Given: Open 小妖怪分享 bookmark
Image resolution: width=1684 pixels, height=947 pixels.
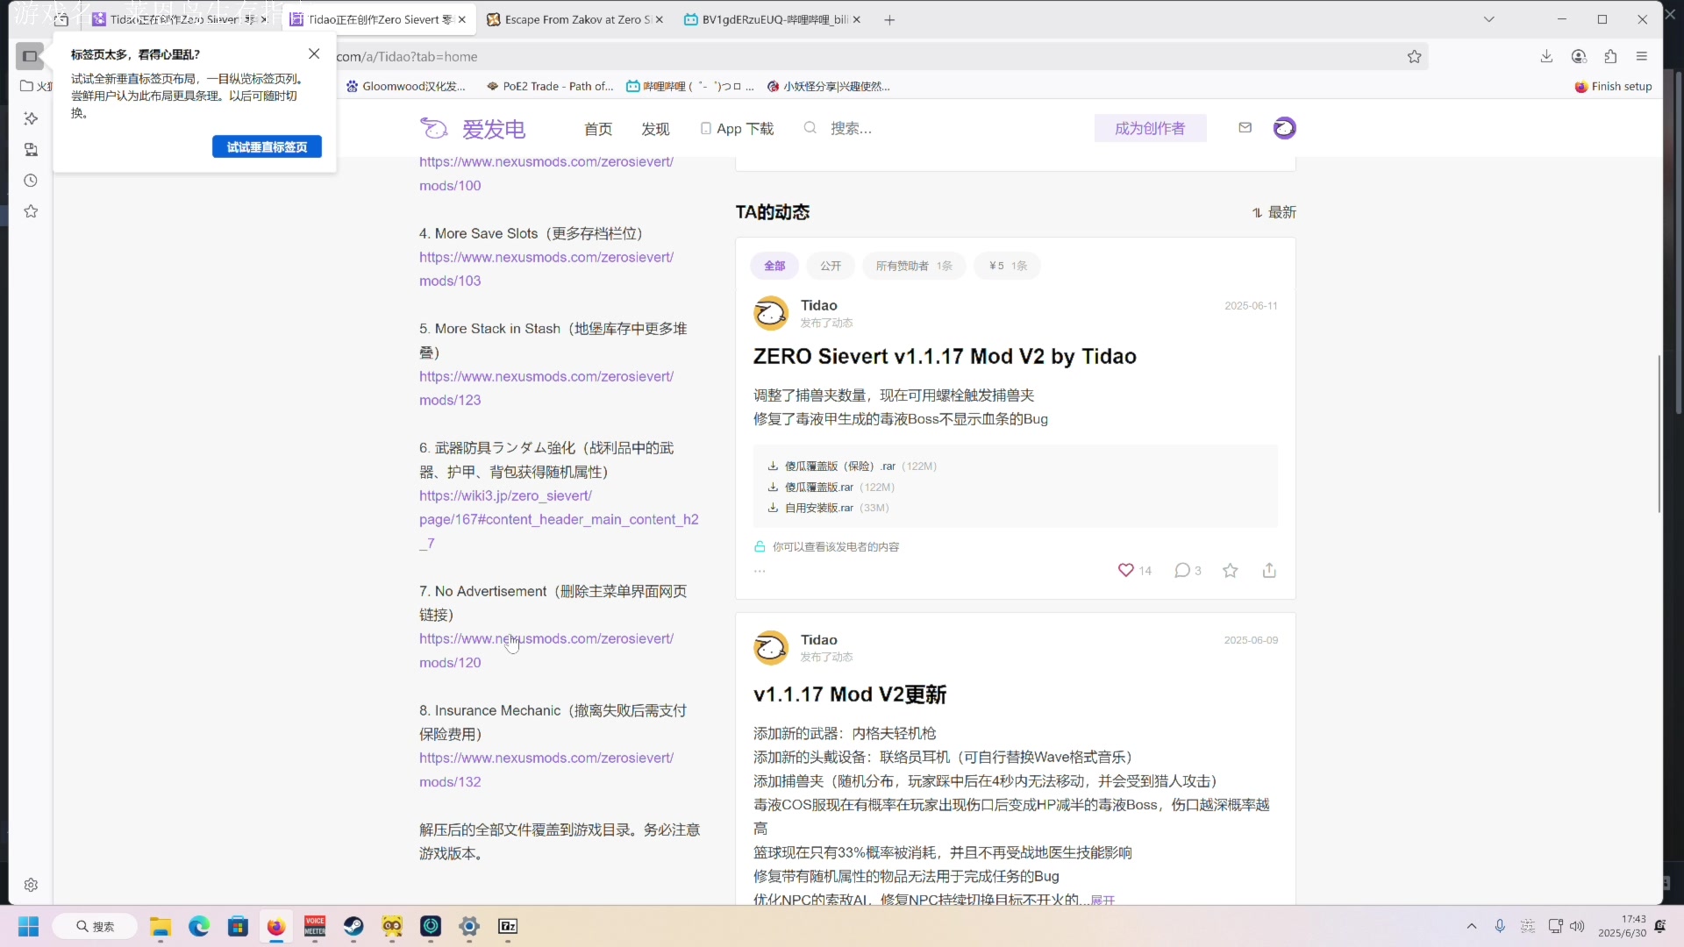Looking at the screenshot, I should point(829,86).
